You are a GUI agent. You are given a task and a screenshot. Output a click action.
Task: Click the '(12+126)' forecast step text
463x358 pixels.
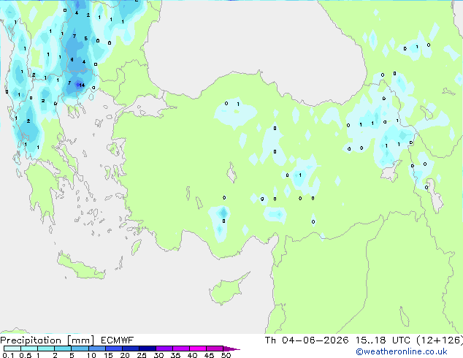click(x=440, y=340)
